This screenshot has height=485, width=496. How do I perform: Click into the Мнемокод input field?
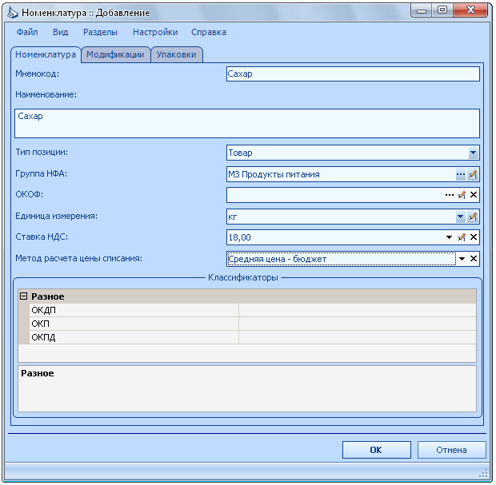tap(353, 74)
